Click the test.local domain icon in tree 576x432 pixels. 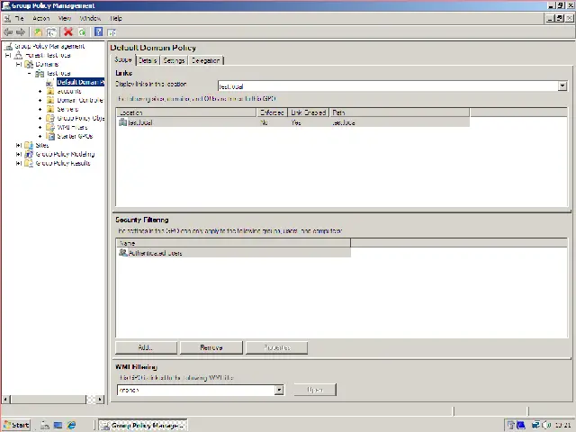[x=40, y=74]
